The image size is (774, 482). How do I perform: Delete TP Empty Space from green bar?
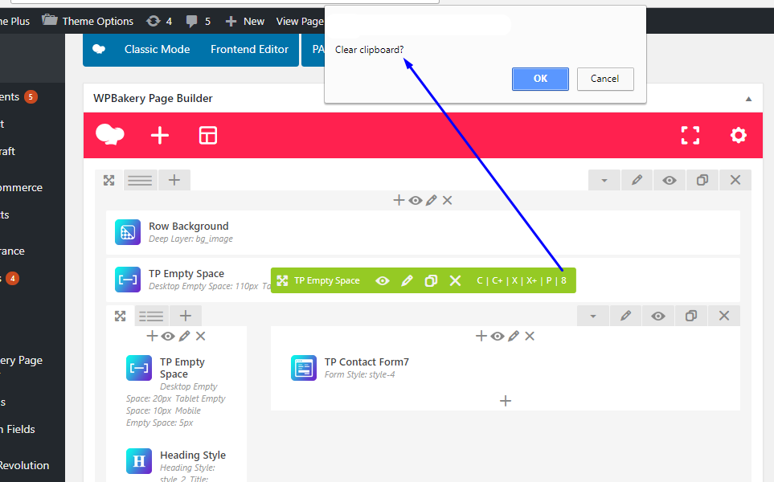coord(455,280)
